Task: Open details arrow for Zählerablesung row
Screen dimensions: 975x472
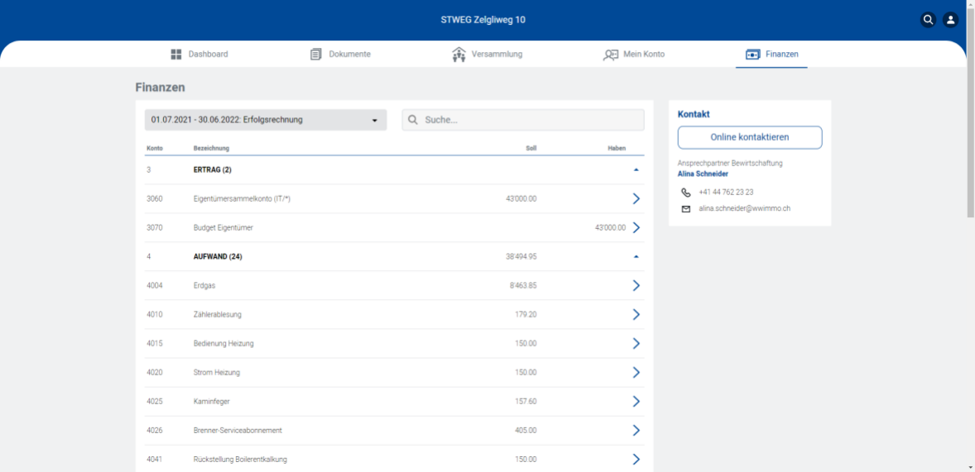Action: [636, 314]
